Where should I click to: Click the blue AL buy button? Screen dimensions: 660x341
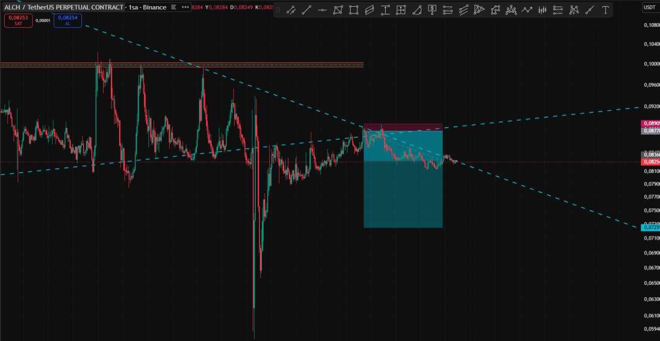68,21
